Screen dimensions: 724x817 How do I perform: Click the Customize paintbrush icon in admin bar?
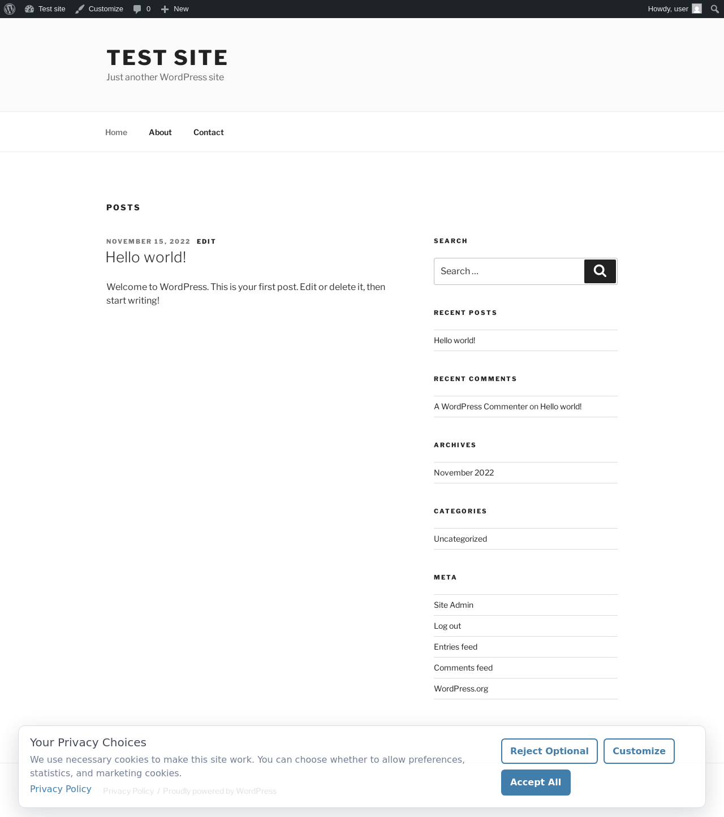pos(80,9)
